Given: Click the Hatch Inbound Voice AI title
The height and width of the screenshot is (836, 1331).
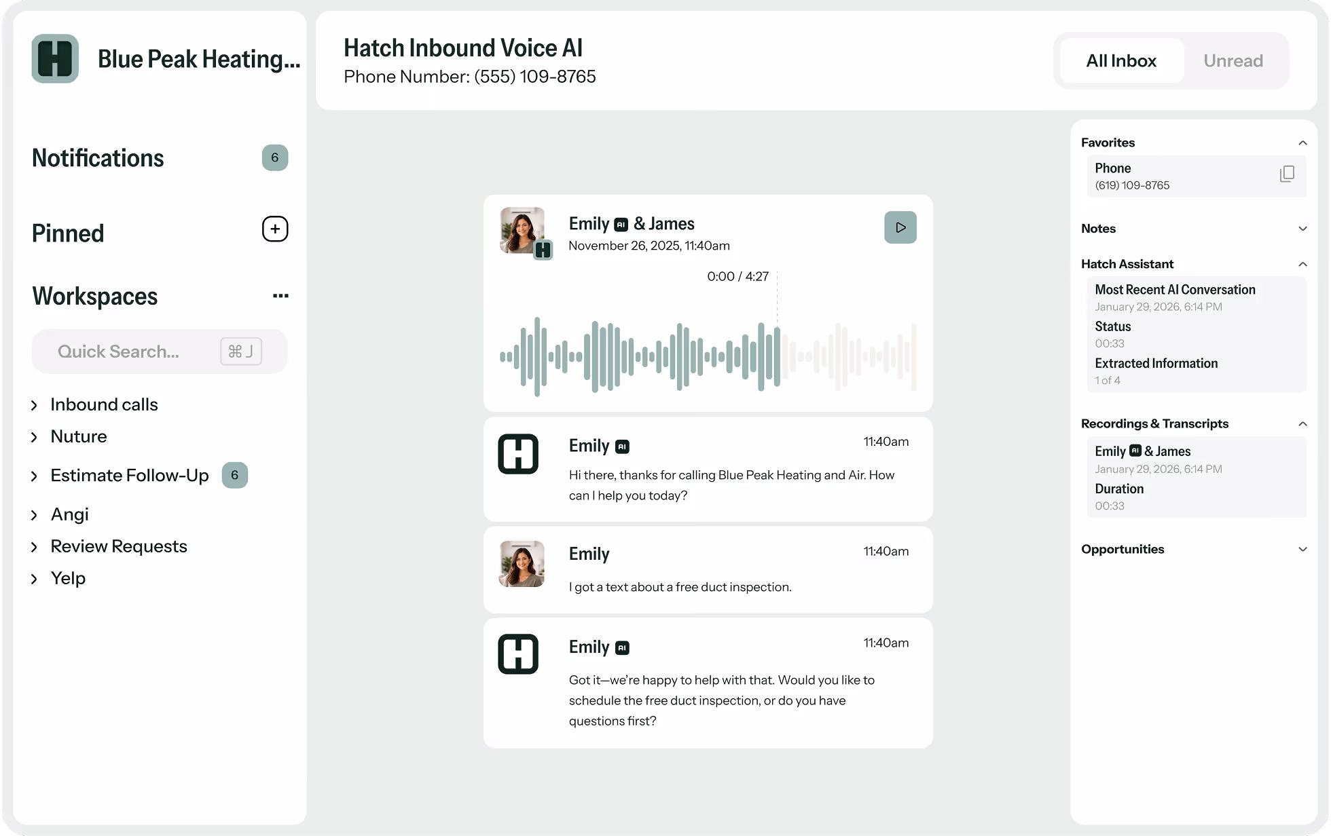Looking at the screenshot, I should [x=463, y=48].
